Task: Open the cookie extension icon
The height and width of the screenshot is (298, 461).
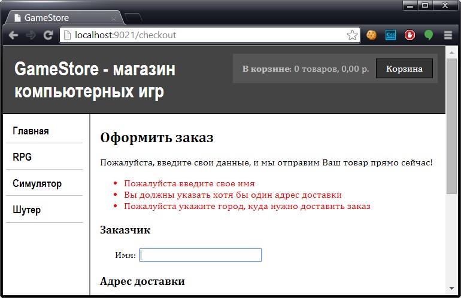Action: 371,35
